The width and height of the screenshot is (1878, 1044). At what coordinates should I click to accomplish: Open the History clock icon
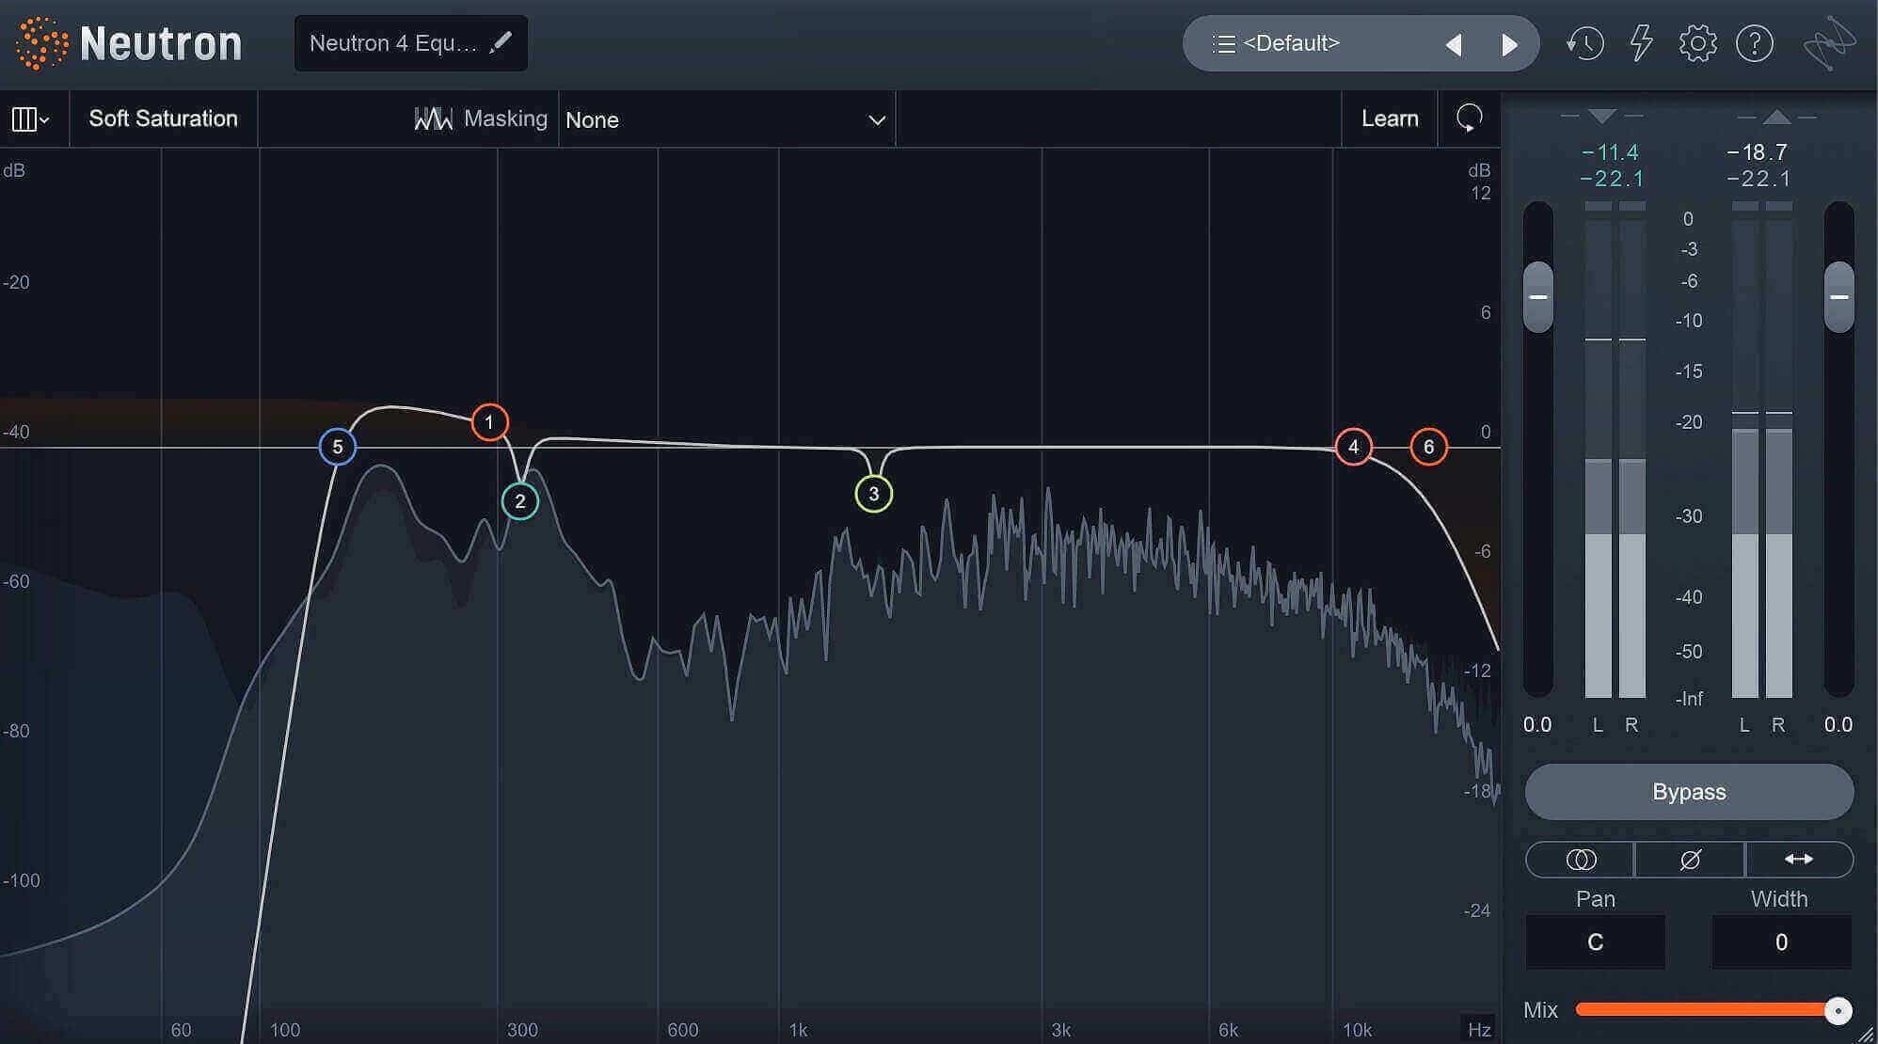[x=1584, y=43]
